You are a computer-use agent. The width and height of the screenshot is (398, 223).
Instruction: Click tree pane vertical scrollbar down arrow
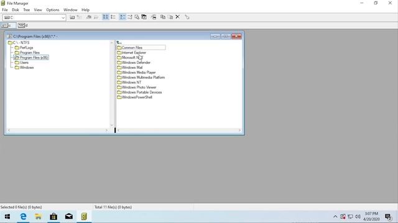point(112,125)
